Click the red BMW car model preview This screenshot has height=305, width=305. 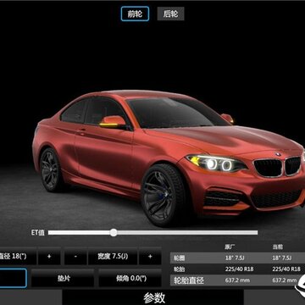[x=169, y=158]
